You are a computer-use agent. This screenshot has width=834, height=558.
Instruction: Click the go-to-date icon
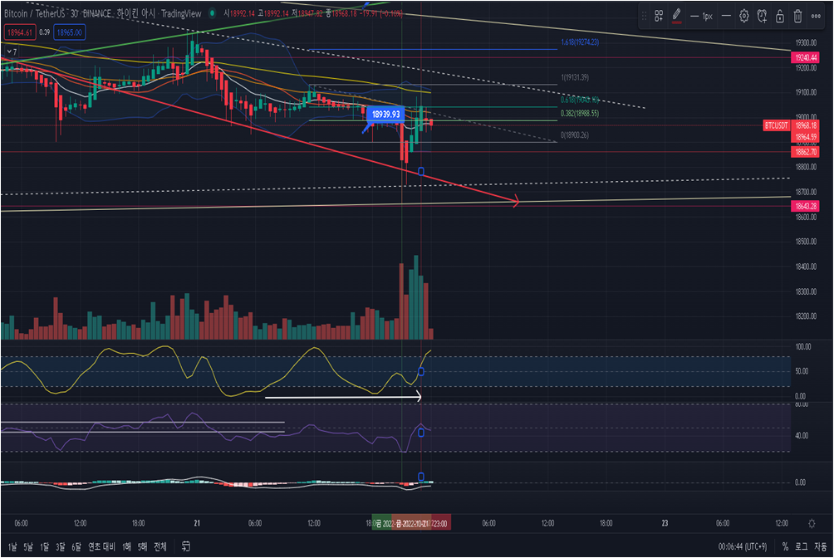click(x=186, y=546)
